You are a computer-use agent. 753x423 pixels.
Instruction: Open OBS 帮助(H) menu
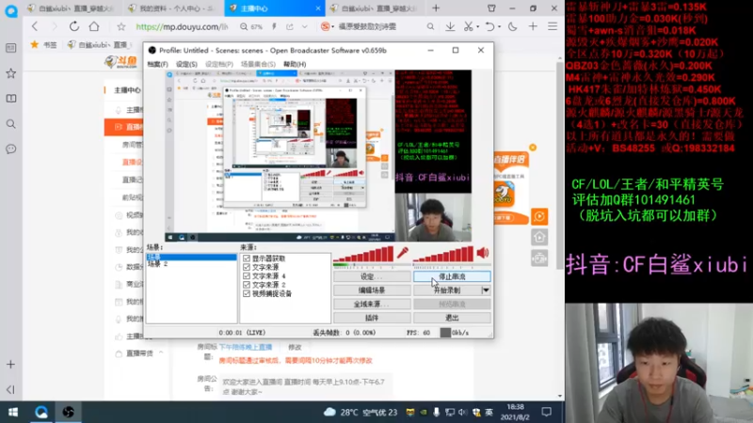coord(295,64)
